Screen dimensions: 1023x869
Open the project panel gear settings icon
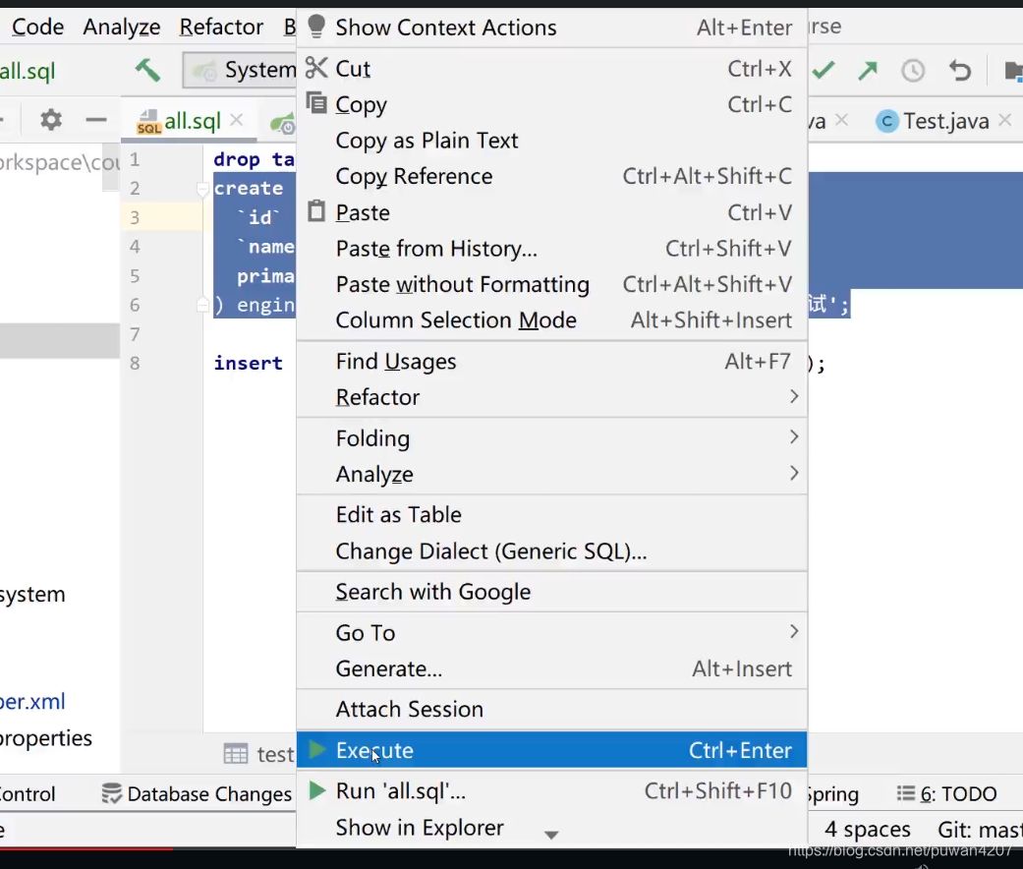pos(51,119)
